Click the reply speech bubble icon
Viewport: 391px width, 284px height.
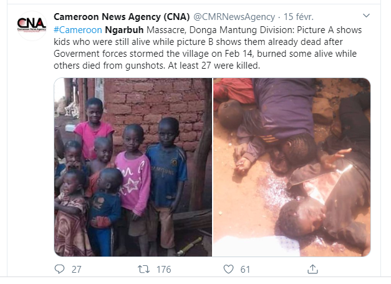59,269
